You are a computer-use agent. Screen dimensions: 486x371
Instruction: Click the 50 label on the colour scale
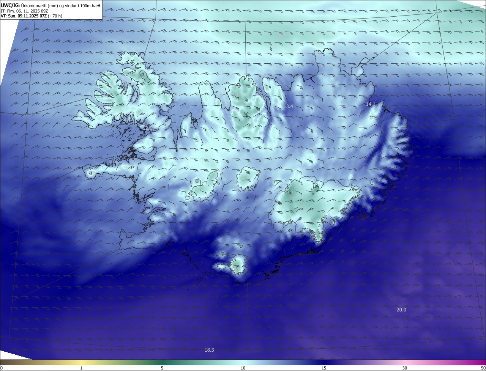(x=483, y=368)
